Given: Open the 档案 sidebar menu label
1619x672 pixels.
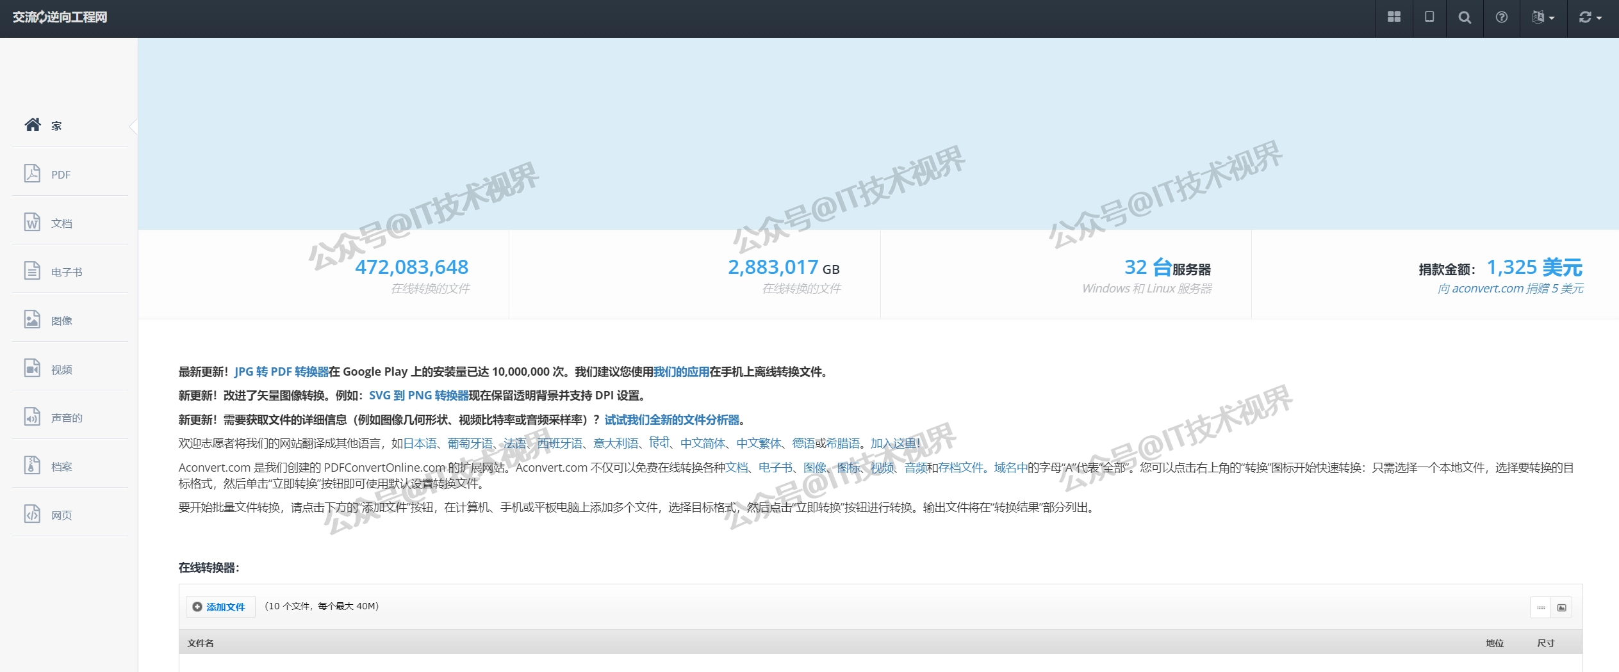Looking at the screenshot, I should click(62, 467).
